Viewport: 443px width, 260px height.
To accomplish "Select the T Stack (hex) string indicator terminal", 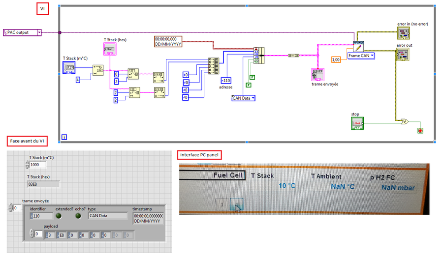I will pos(109,49).
